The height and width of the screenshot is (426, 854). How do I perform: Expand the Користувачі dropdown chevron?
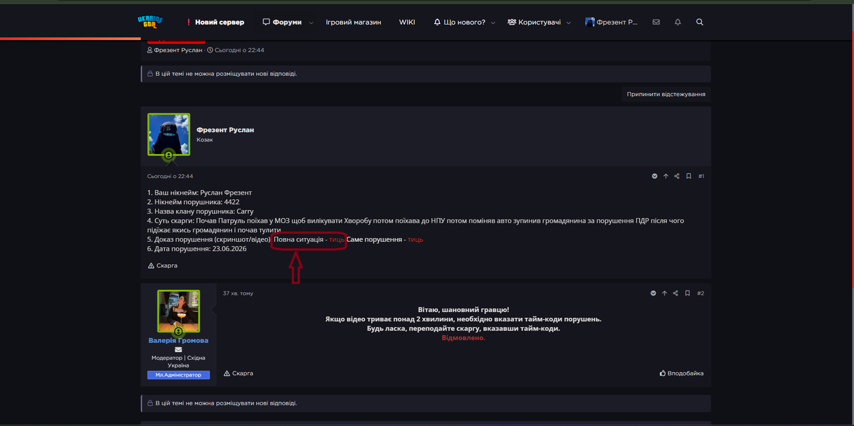coord(568,23)
